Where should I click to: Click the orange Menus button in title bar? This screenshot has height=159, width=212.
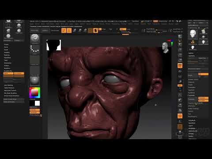pyautogui.click(x=155, y=21)
